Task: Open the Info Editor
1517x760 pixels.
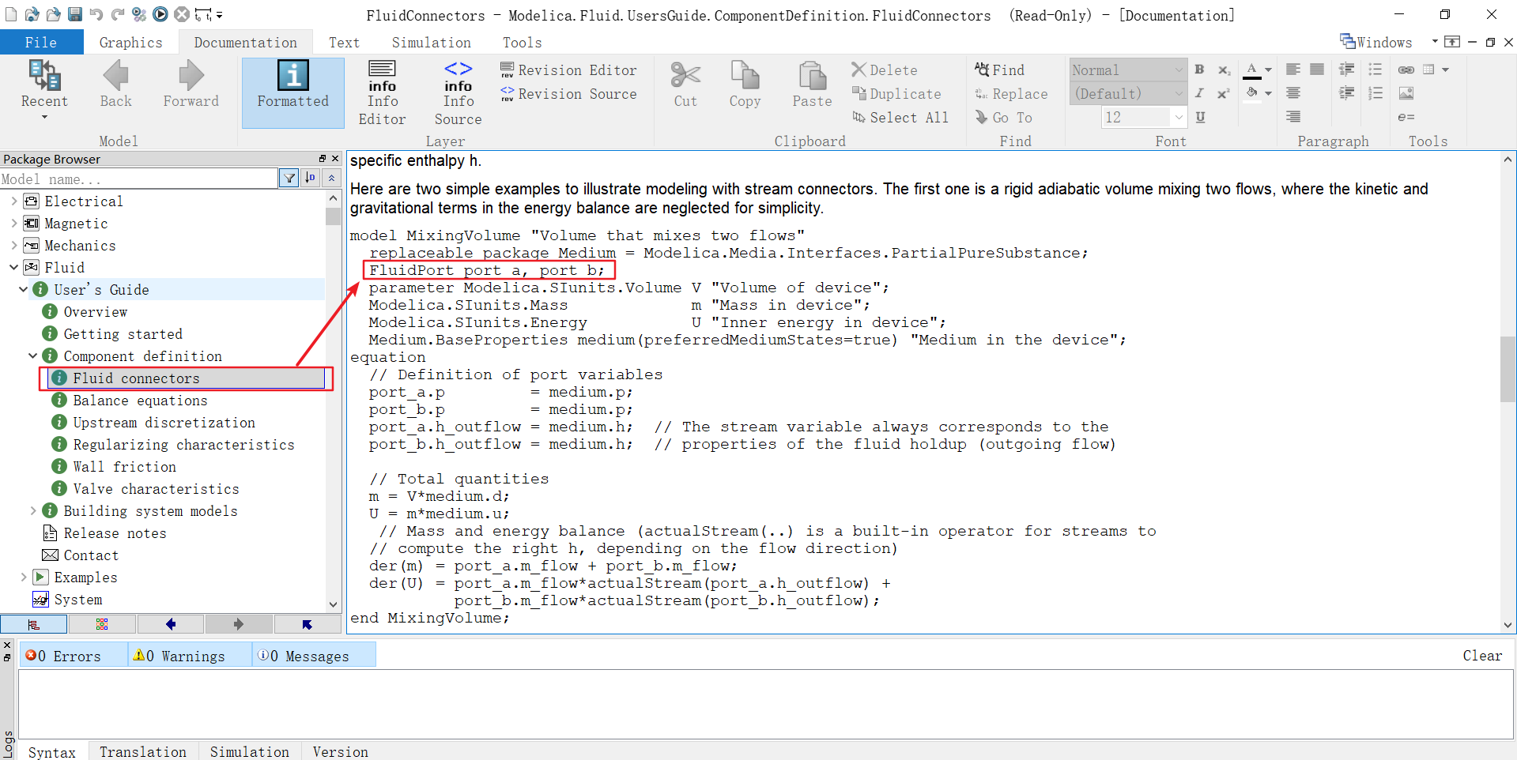Action: (382, 91)
